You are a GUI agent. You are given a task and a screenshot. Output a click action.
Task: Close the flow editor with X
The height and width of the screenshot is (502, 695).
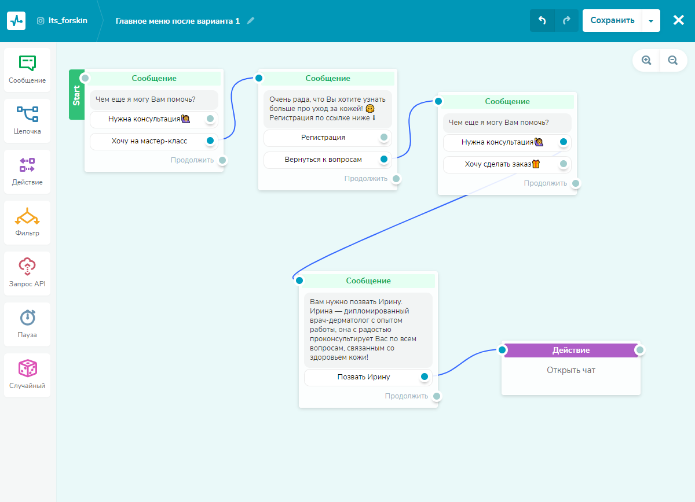[x=679, y=20]
